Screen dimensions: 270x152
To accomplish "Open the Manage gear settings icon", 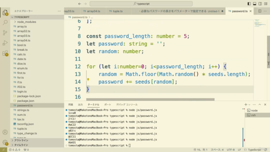I will (x=5, y=142).
